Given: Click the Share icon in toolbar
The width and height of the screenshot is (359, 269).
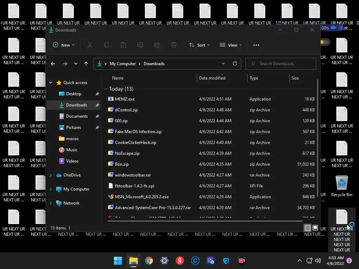Looking at the screenshot, I should 157,45.
